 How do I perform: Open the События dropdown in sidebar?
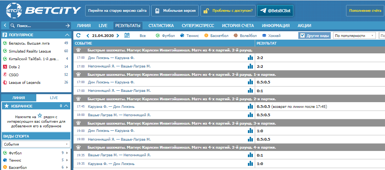click(x=36, y=144)
